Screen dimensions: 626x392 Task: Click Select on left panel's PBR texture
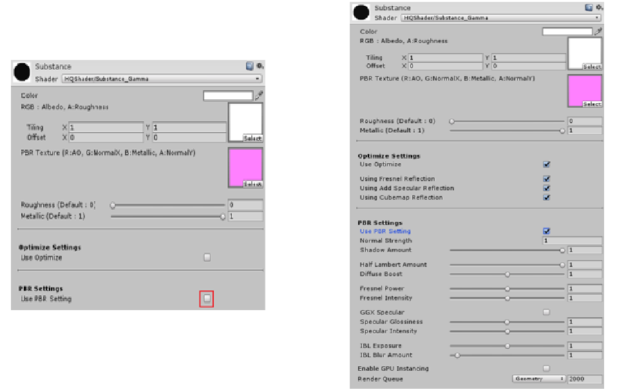[x=252, y=184]
